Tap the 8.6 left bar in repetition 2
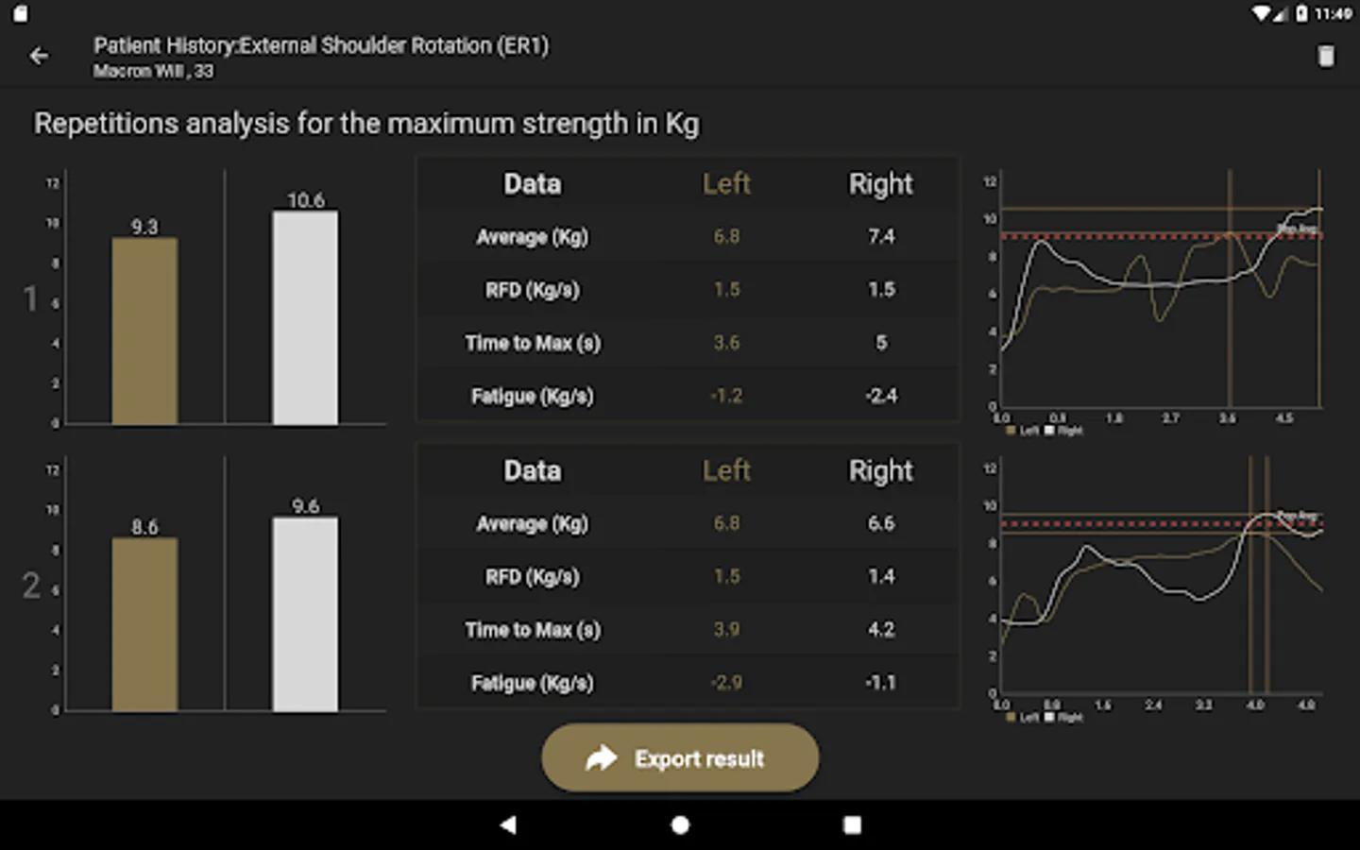This screenshot has width=1360, height=850. coord(144,623)
